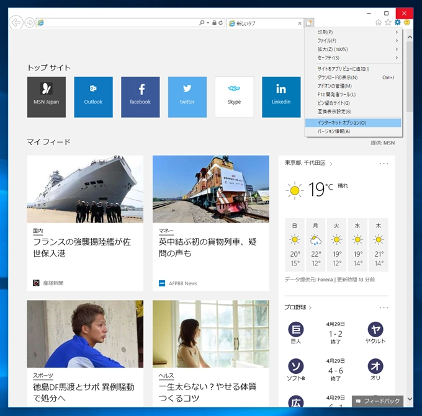Click the Tools gear icon

(x=398, y=22)
